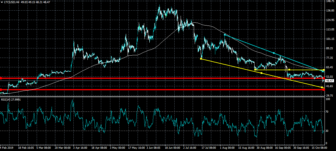Click the 15 Oct 08:00 time label

coord(320,148)
